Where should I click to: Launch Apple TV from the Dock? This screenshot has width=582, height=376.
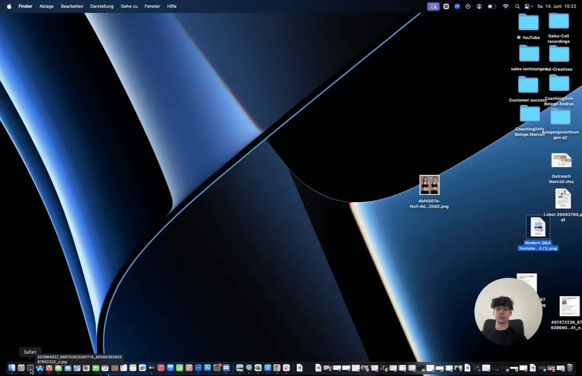click(x=151, y=368)
